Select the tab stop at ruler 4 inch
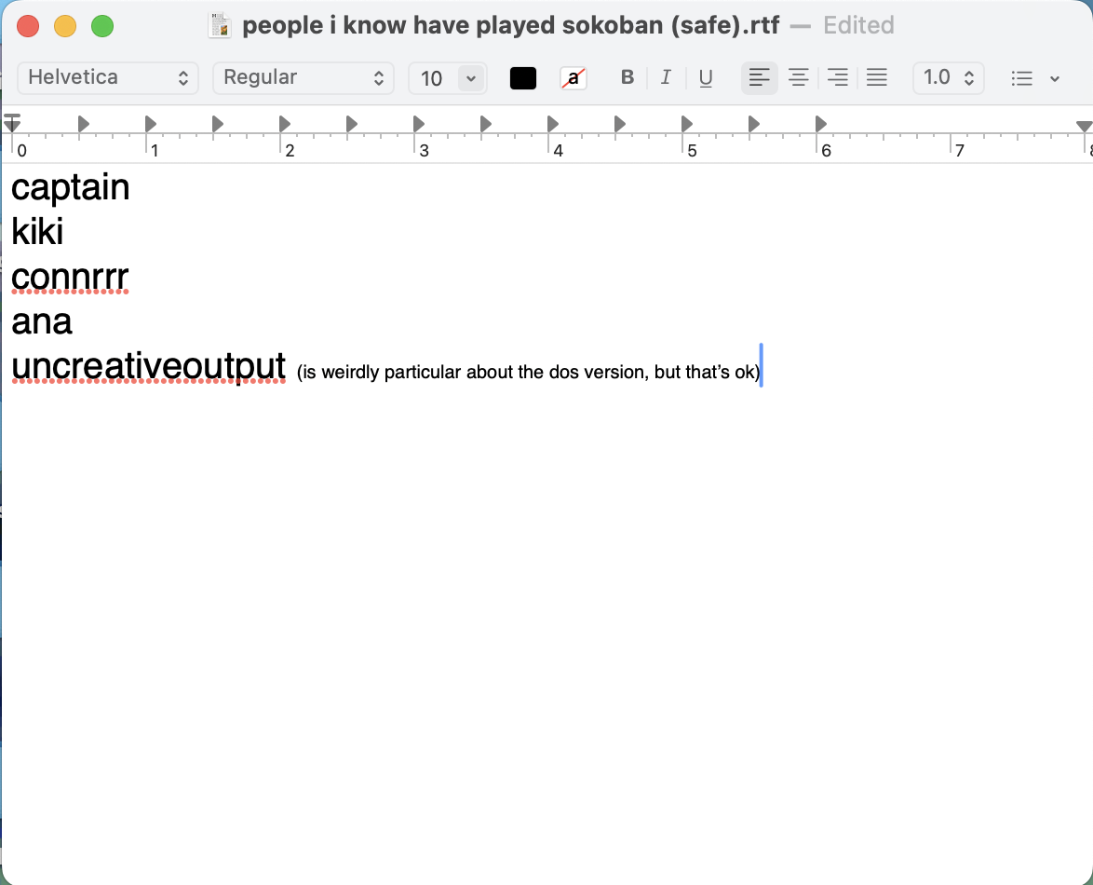The image size is (1093, 885). pos(552,124)
